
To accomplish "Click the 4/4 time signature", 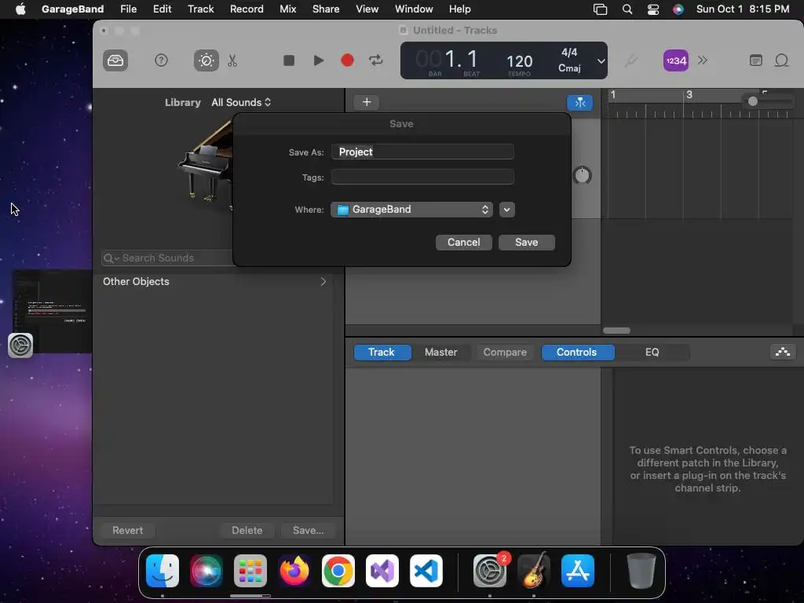I will pyautogui.click(x=569, y=53).
